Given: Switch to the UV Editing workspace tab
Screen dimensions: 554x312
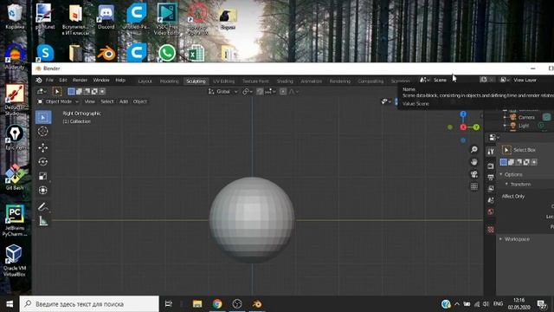Looking at the screenshot, I should click(x=223, y=81).
